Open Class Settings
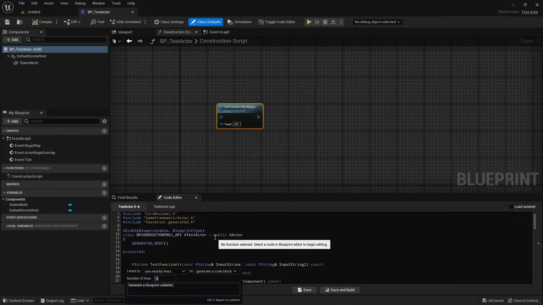 point(169,22)
